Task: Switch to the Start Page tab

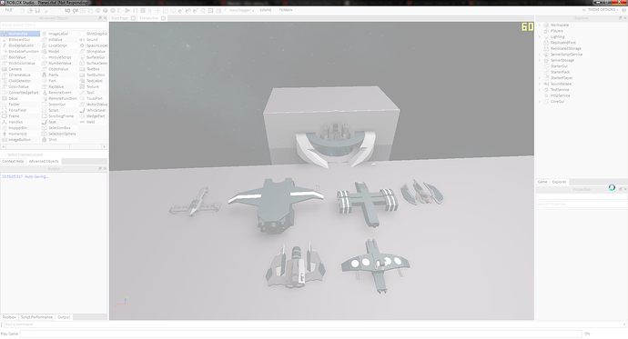Action: 119,18
